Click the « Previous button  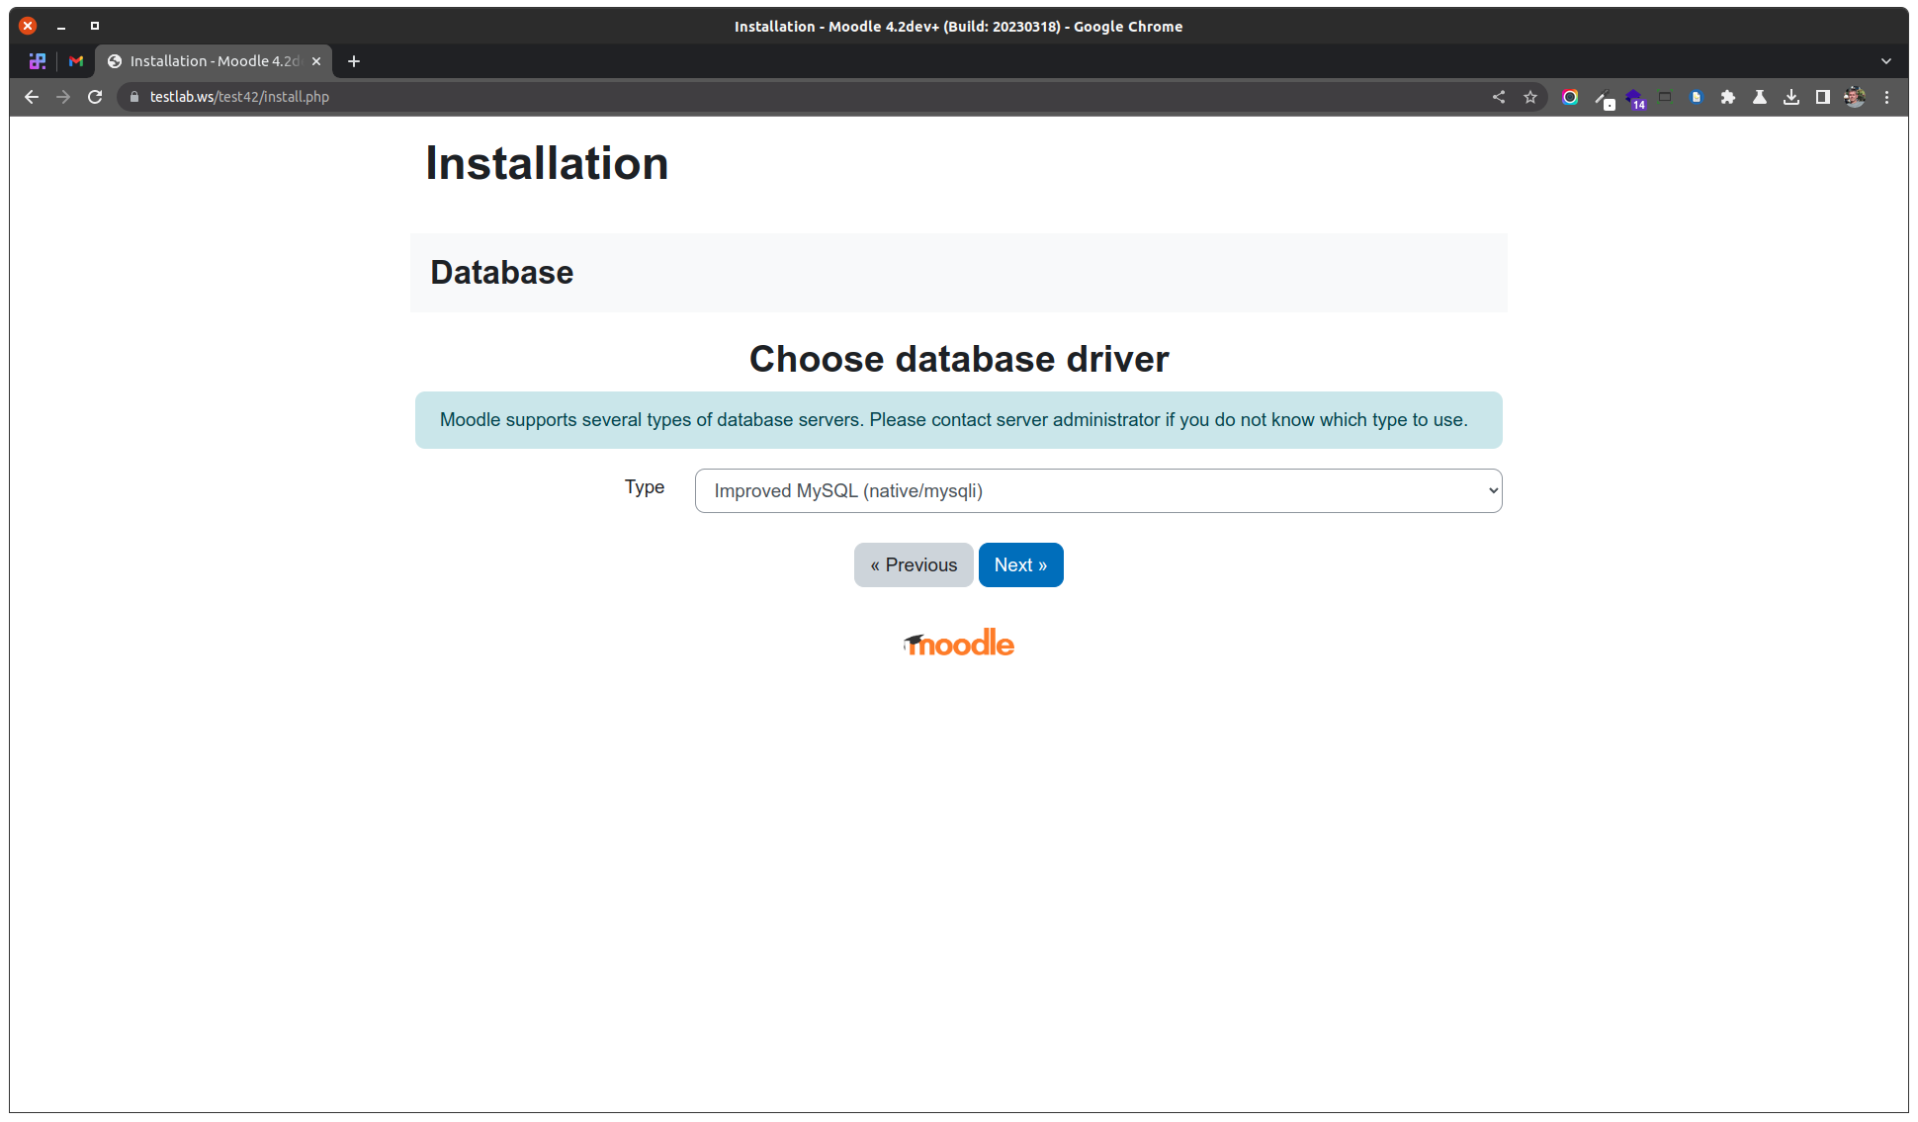point(914,564)
